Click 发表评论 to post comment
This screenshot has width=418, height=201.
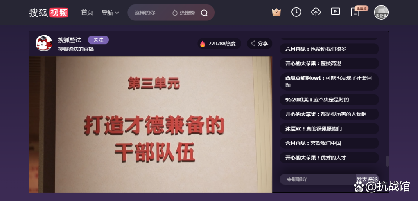point(367,179)
